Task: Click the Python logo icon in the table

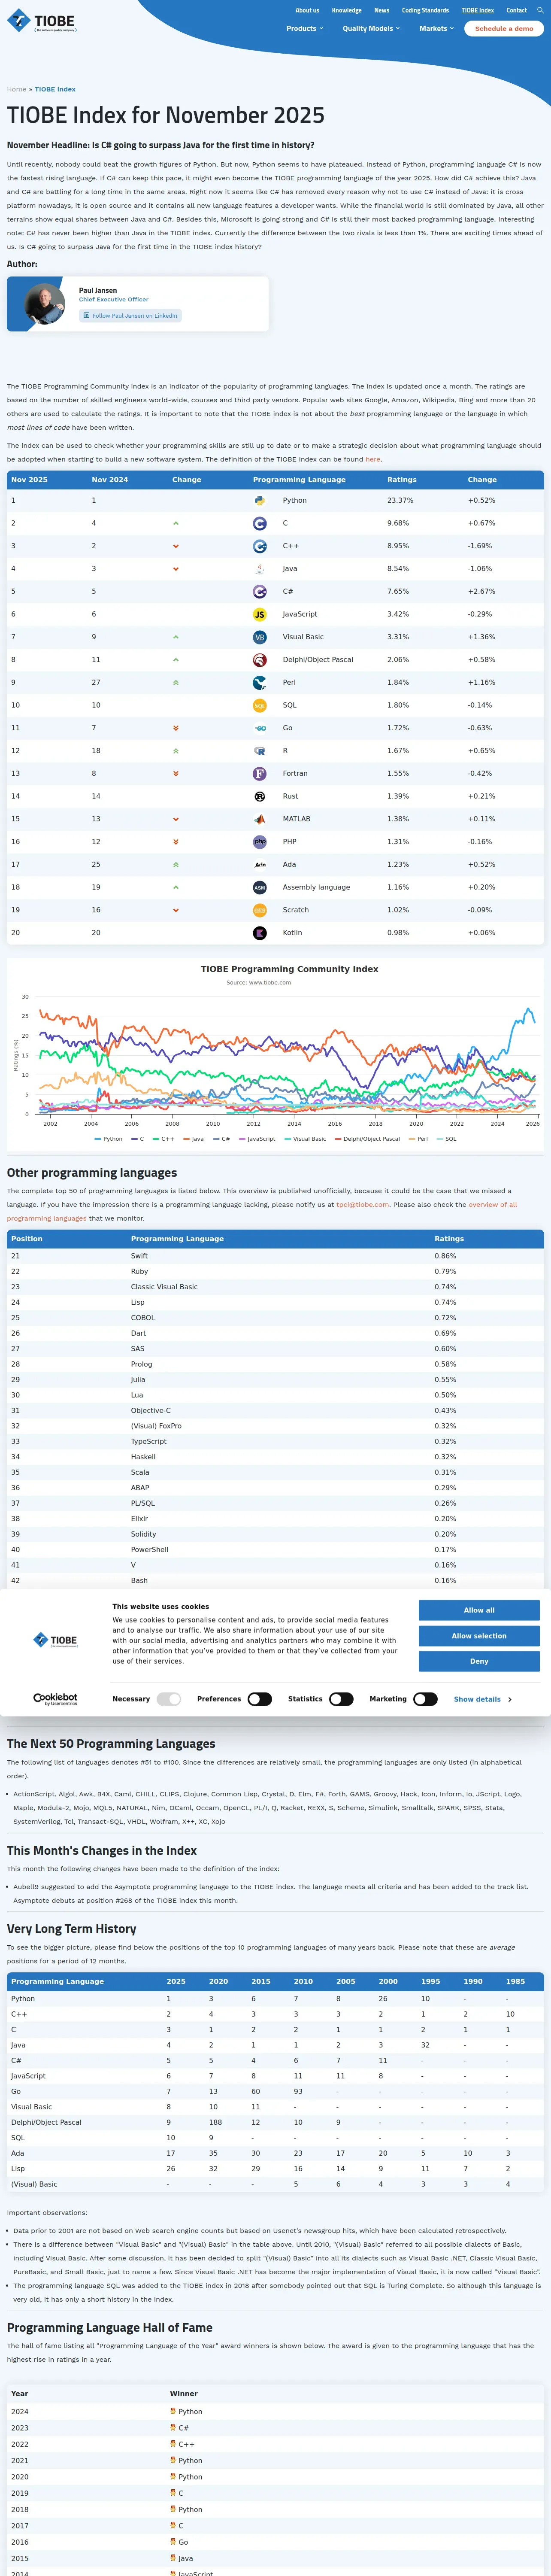Action: tap(259, 500)
